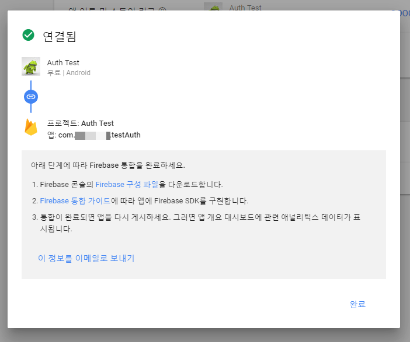Open the Firebase 구성 파일 link
The image size is (410, 342).
pyautogui.click(x=127, y=185)
